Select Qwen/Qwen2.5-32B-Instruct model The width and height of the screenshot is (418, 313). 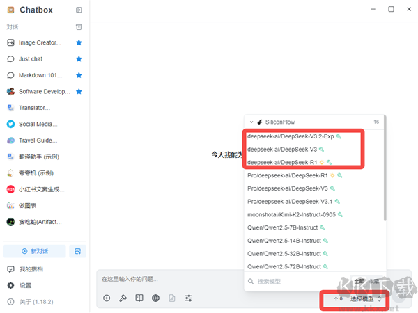[x=315, y=254]
